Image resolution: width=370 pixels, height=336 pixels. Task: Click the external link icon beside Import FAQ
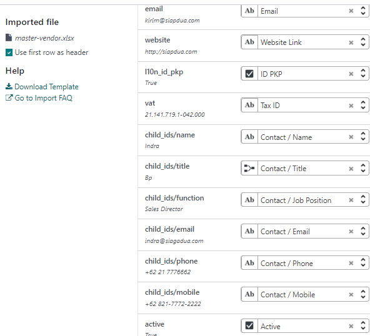click(9, 97)
